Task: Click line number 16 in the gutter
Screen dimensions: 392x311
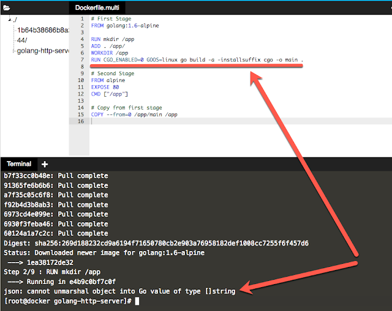Action: tap(81, 121)
